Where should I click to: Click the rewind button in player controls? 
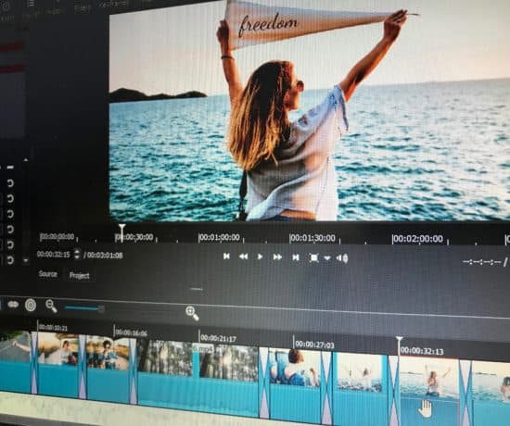243,257
